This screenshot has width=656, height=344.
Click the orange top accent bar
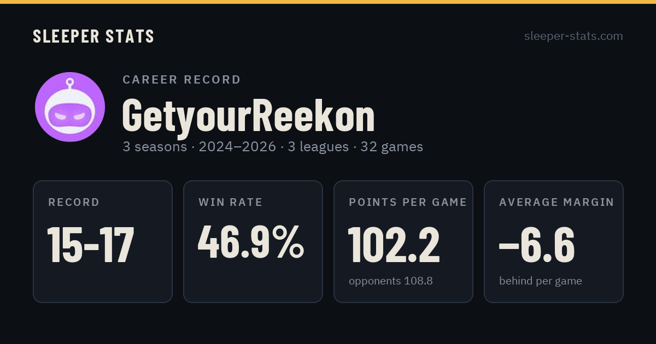(328, 2)
